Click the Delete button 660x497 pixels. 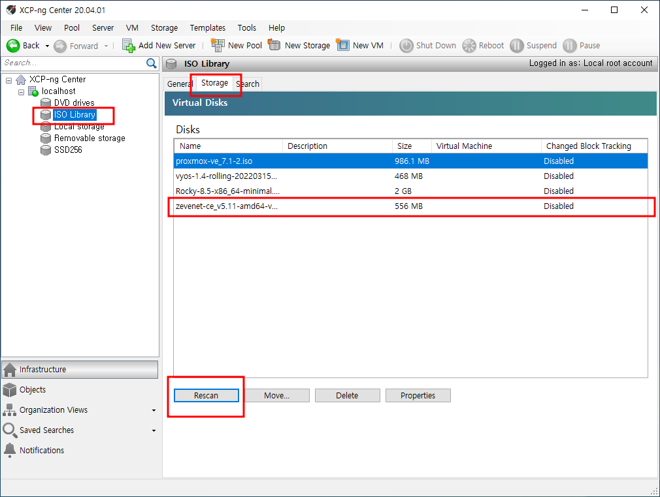point(347,396)
